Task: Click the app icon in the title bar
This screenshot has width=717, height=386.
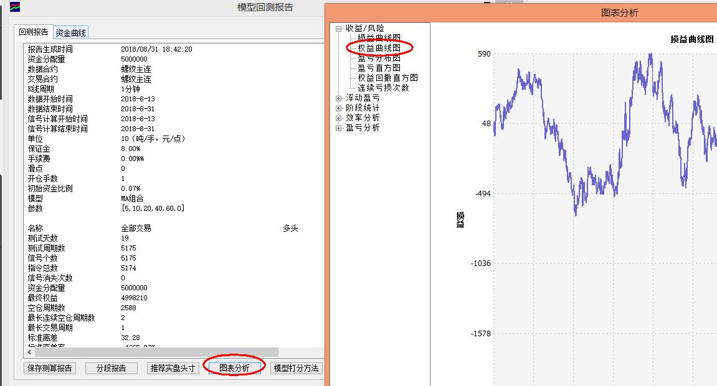Action: pos(14,7)
